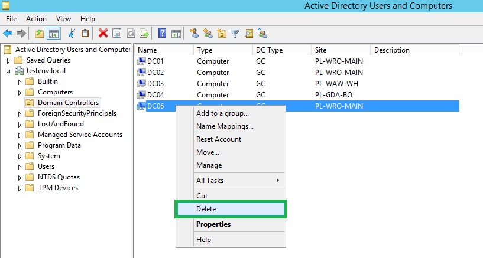The width and height of the screenshot is (483, 258).
Task: Expand the Computers container
Action: pos(20,93)
